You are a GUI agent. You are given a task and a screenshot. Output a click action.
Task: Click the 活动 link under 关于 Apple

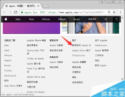(97, 61)
